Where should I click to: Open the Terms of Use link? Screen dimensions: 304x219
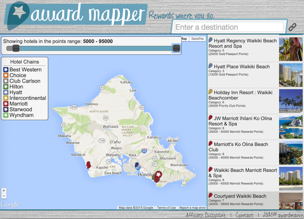166,208
